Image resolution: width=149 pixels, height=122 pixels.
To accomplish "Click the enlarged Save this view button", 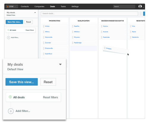I will click(21, 82).
